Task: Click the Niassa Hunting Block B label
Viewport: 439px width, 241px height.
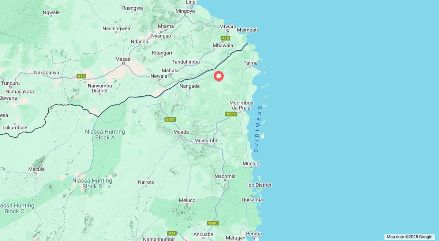Action: click(92, 183)
